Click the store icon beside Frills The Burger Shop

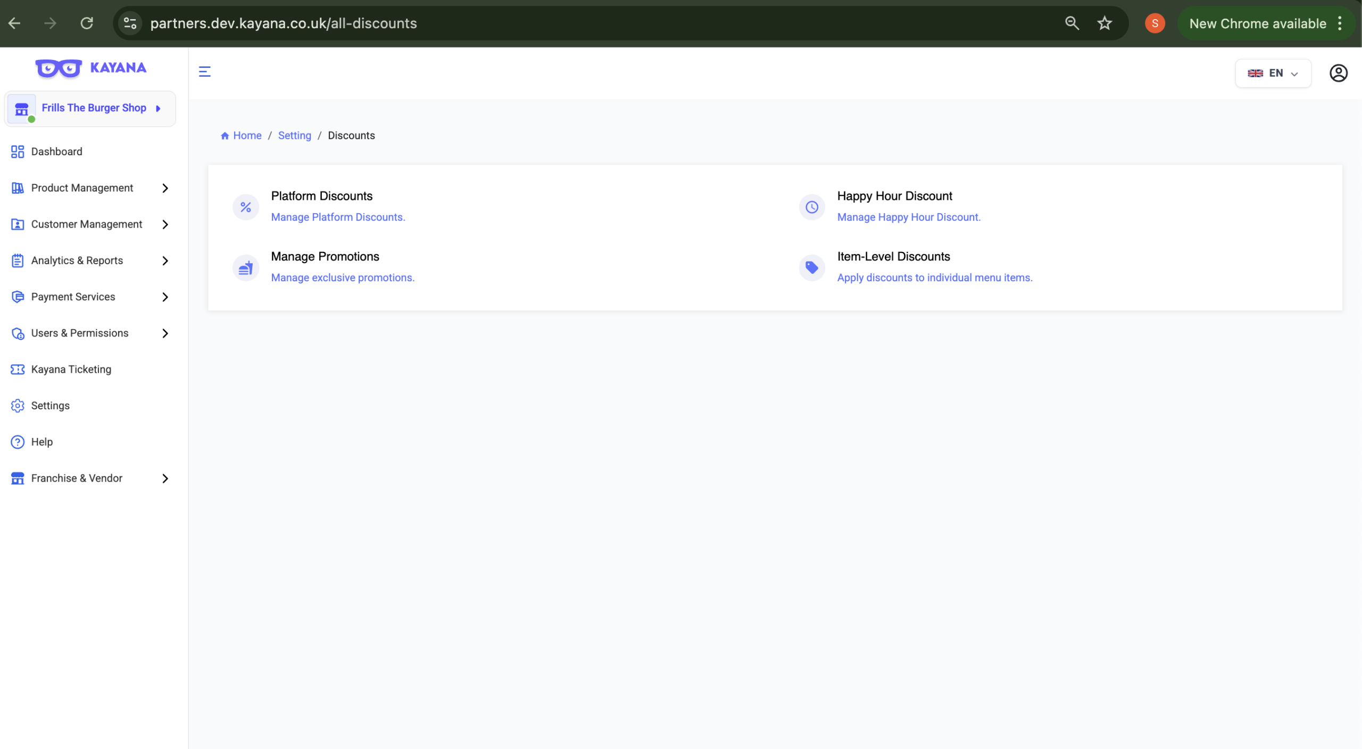point(22,109)
